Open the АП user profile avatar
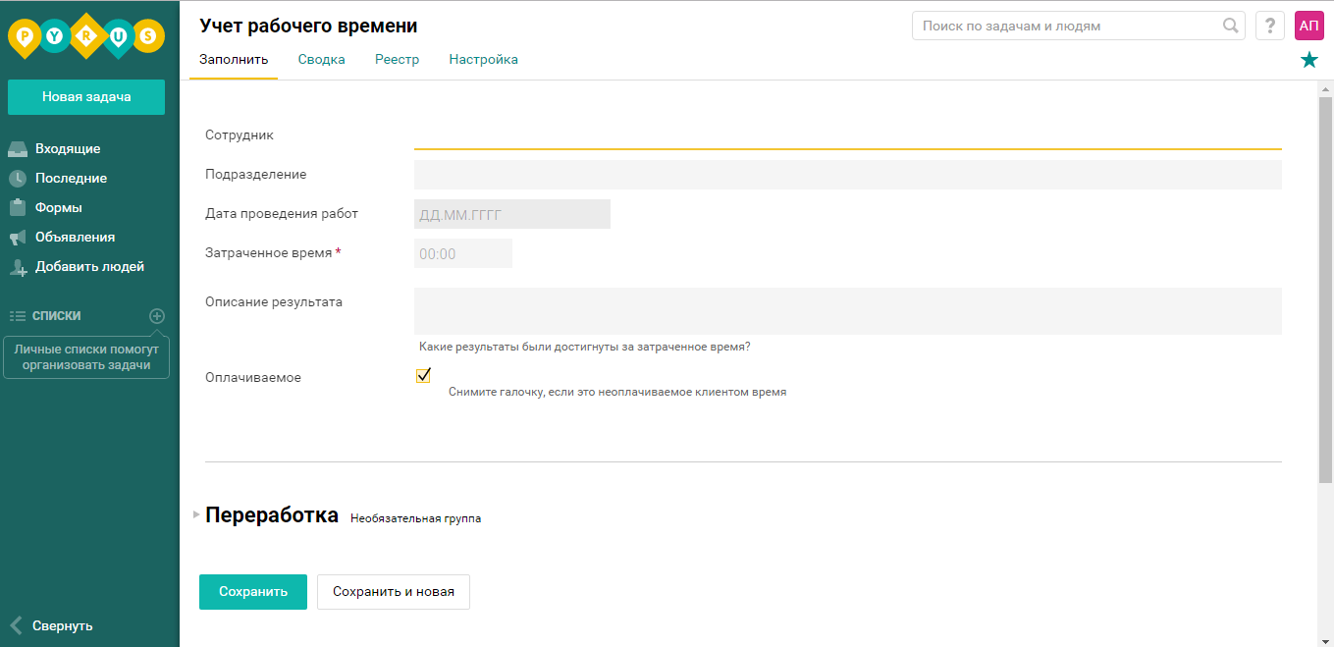The height and width of the screenshot is (647, 1334). click(x=1308, y=26)
